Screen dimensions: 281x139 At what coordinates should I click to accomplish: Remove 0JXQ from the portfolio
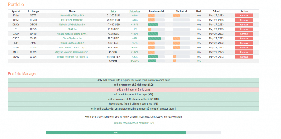pos(244,48)
